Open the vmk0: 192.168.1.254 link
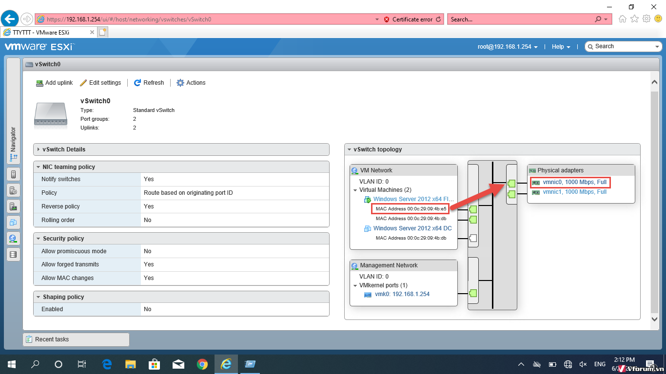The image size is (666, 374). [402, 294]
